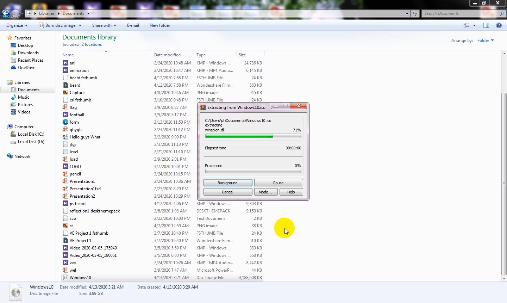Select the wel PowerPoint file icon
The width and height of the screenshot is (507, 303).
pyautogui.click(x=65, y=270)
